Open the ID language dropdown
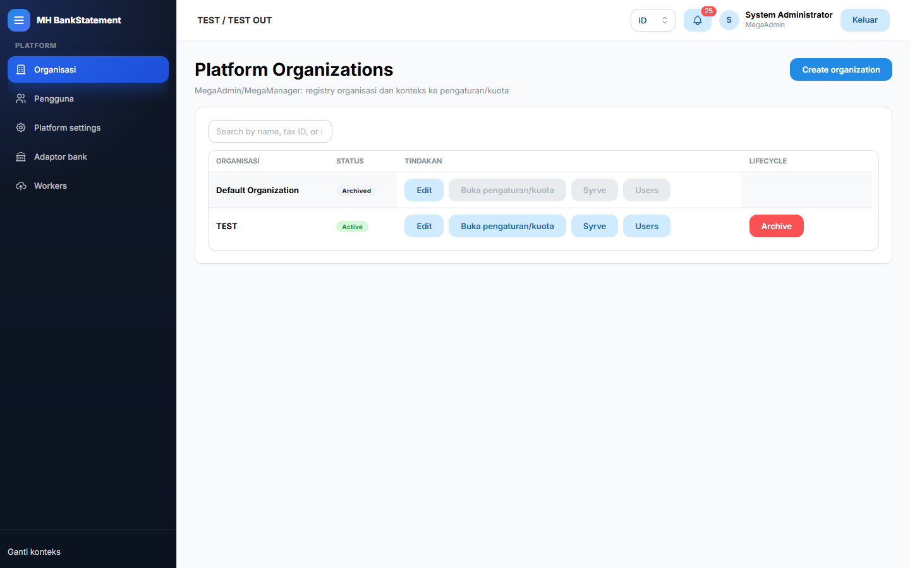 653,20
